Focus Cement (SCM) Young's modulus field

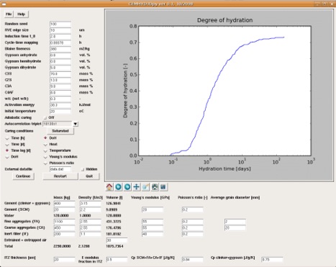pyautogui.click(x=153, y=209)
